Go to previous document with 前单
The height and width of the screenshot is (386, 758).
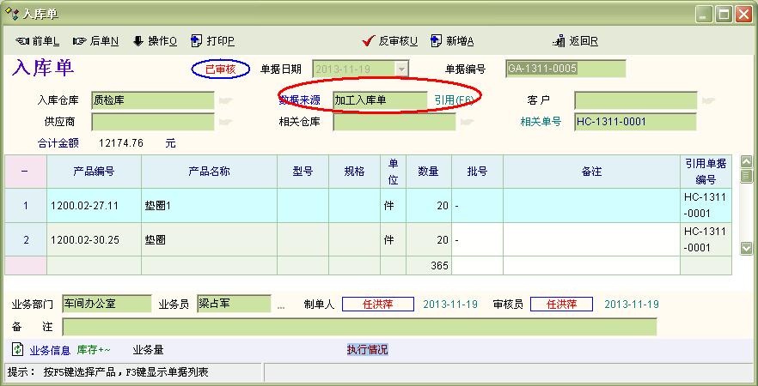point(38,41)
